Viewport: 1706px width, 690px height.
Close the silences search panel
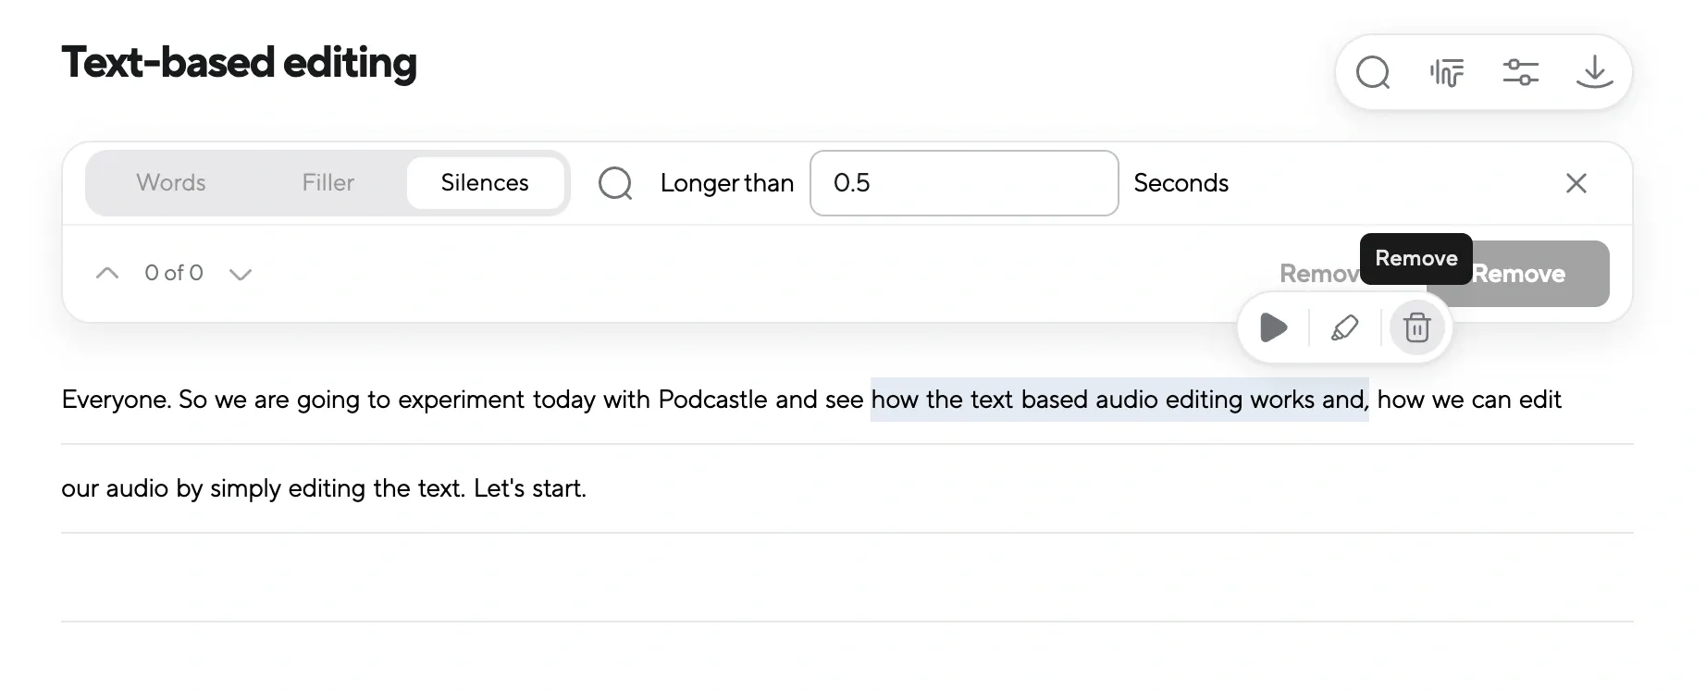pos(1576,183)
